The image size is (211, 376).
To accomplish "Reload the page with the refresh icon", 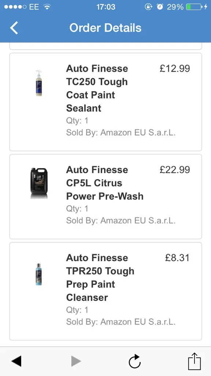I will (x=135, y=361).
